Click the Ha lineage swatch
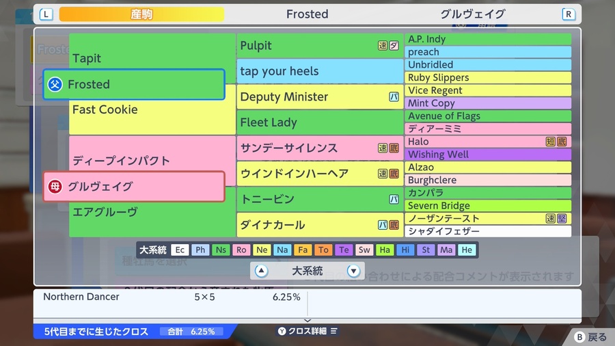615x346 pixels. [385, 250]
